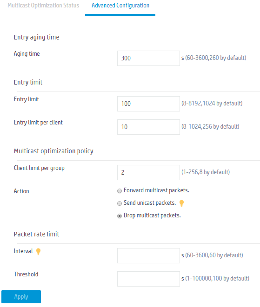Focus the Aging time input field
Screen dimensions: 260x307
148,58
